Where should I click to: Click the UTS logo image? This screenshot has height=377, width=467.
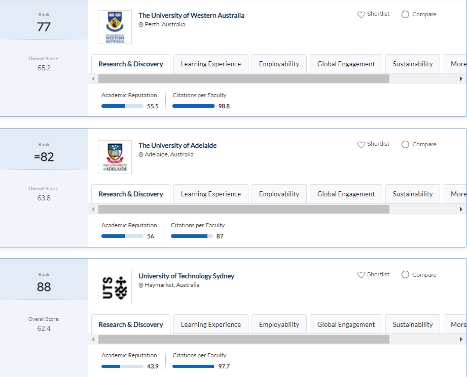click(115, 287)
